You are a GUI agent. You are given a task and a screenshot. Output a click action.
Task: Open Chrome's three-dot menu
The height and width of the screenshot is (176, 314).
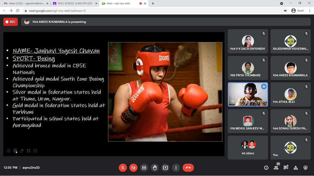tap(309, 10)
